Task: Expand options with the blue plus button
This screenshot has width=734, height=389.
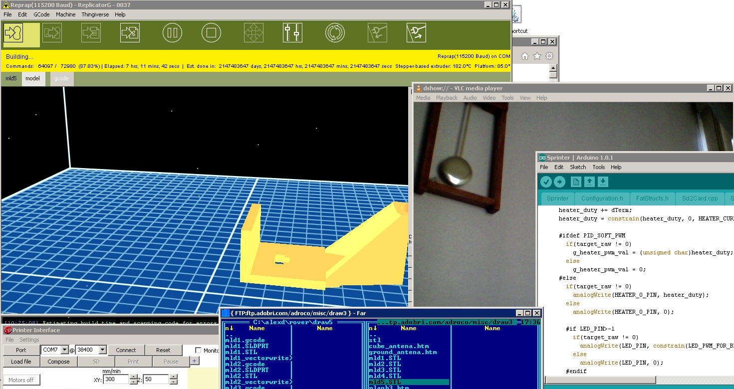Action: (194, 361)
